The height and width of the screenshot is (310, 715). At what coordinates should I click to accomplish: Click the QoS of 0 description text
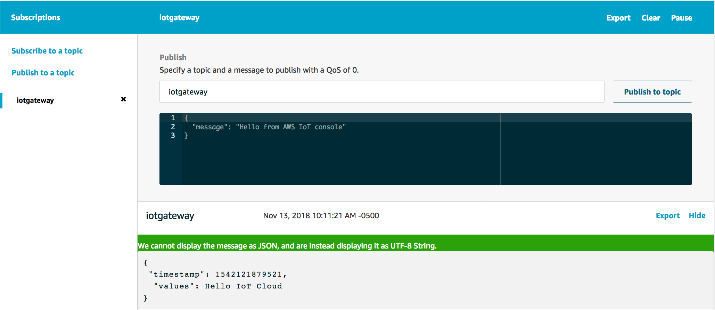(259, 70)
